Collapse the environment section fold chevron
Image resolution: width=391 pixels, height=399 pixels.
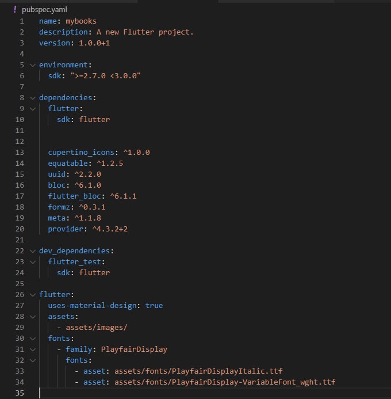click(33, 65)
